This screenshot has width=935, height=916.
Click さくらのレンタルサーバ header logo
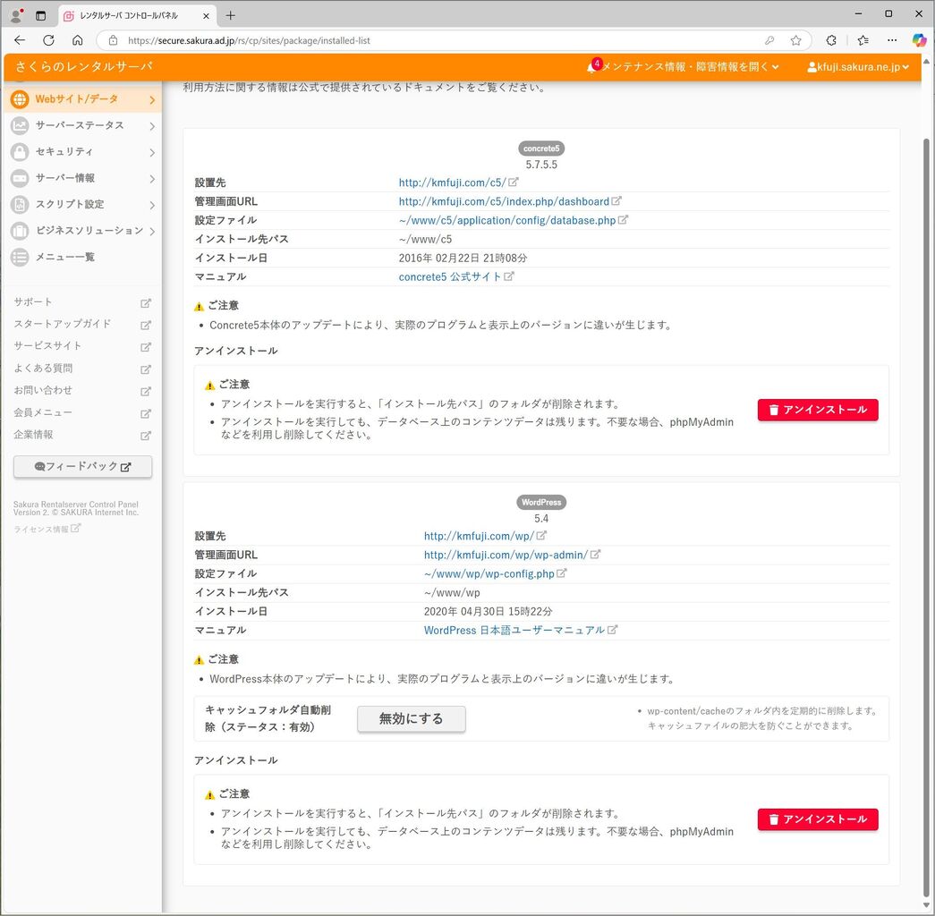coord(84,66)
